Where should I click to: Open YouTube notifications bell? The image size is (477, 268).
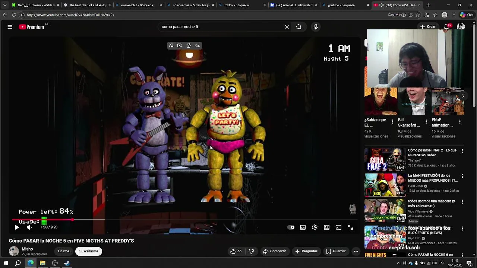tap(447, 27)
